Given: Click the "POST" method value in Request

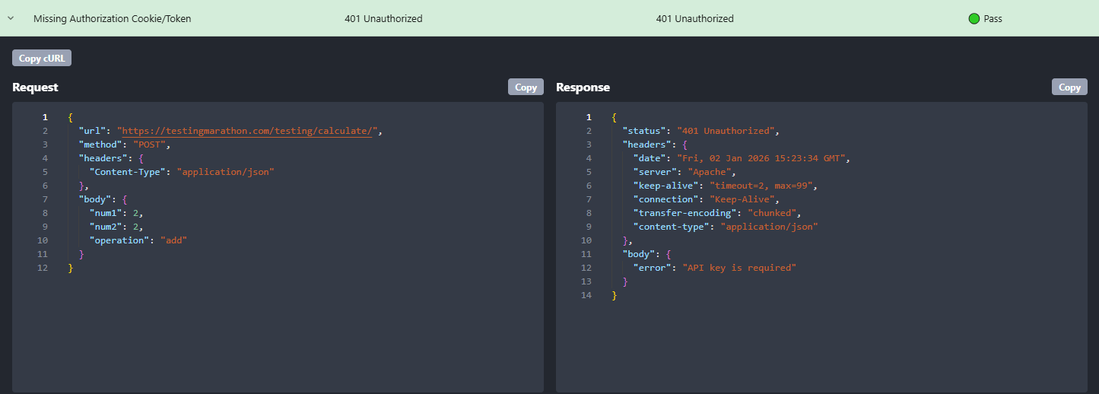Looking at the screenshot, I should (152, 145).
